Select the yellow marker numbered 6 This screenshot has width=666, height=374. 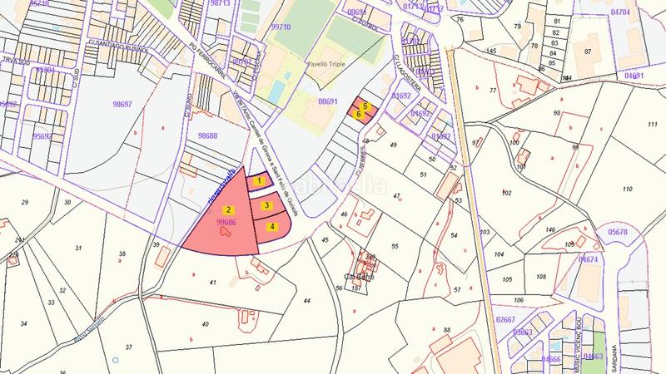coord(358,115)
